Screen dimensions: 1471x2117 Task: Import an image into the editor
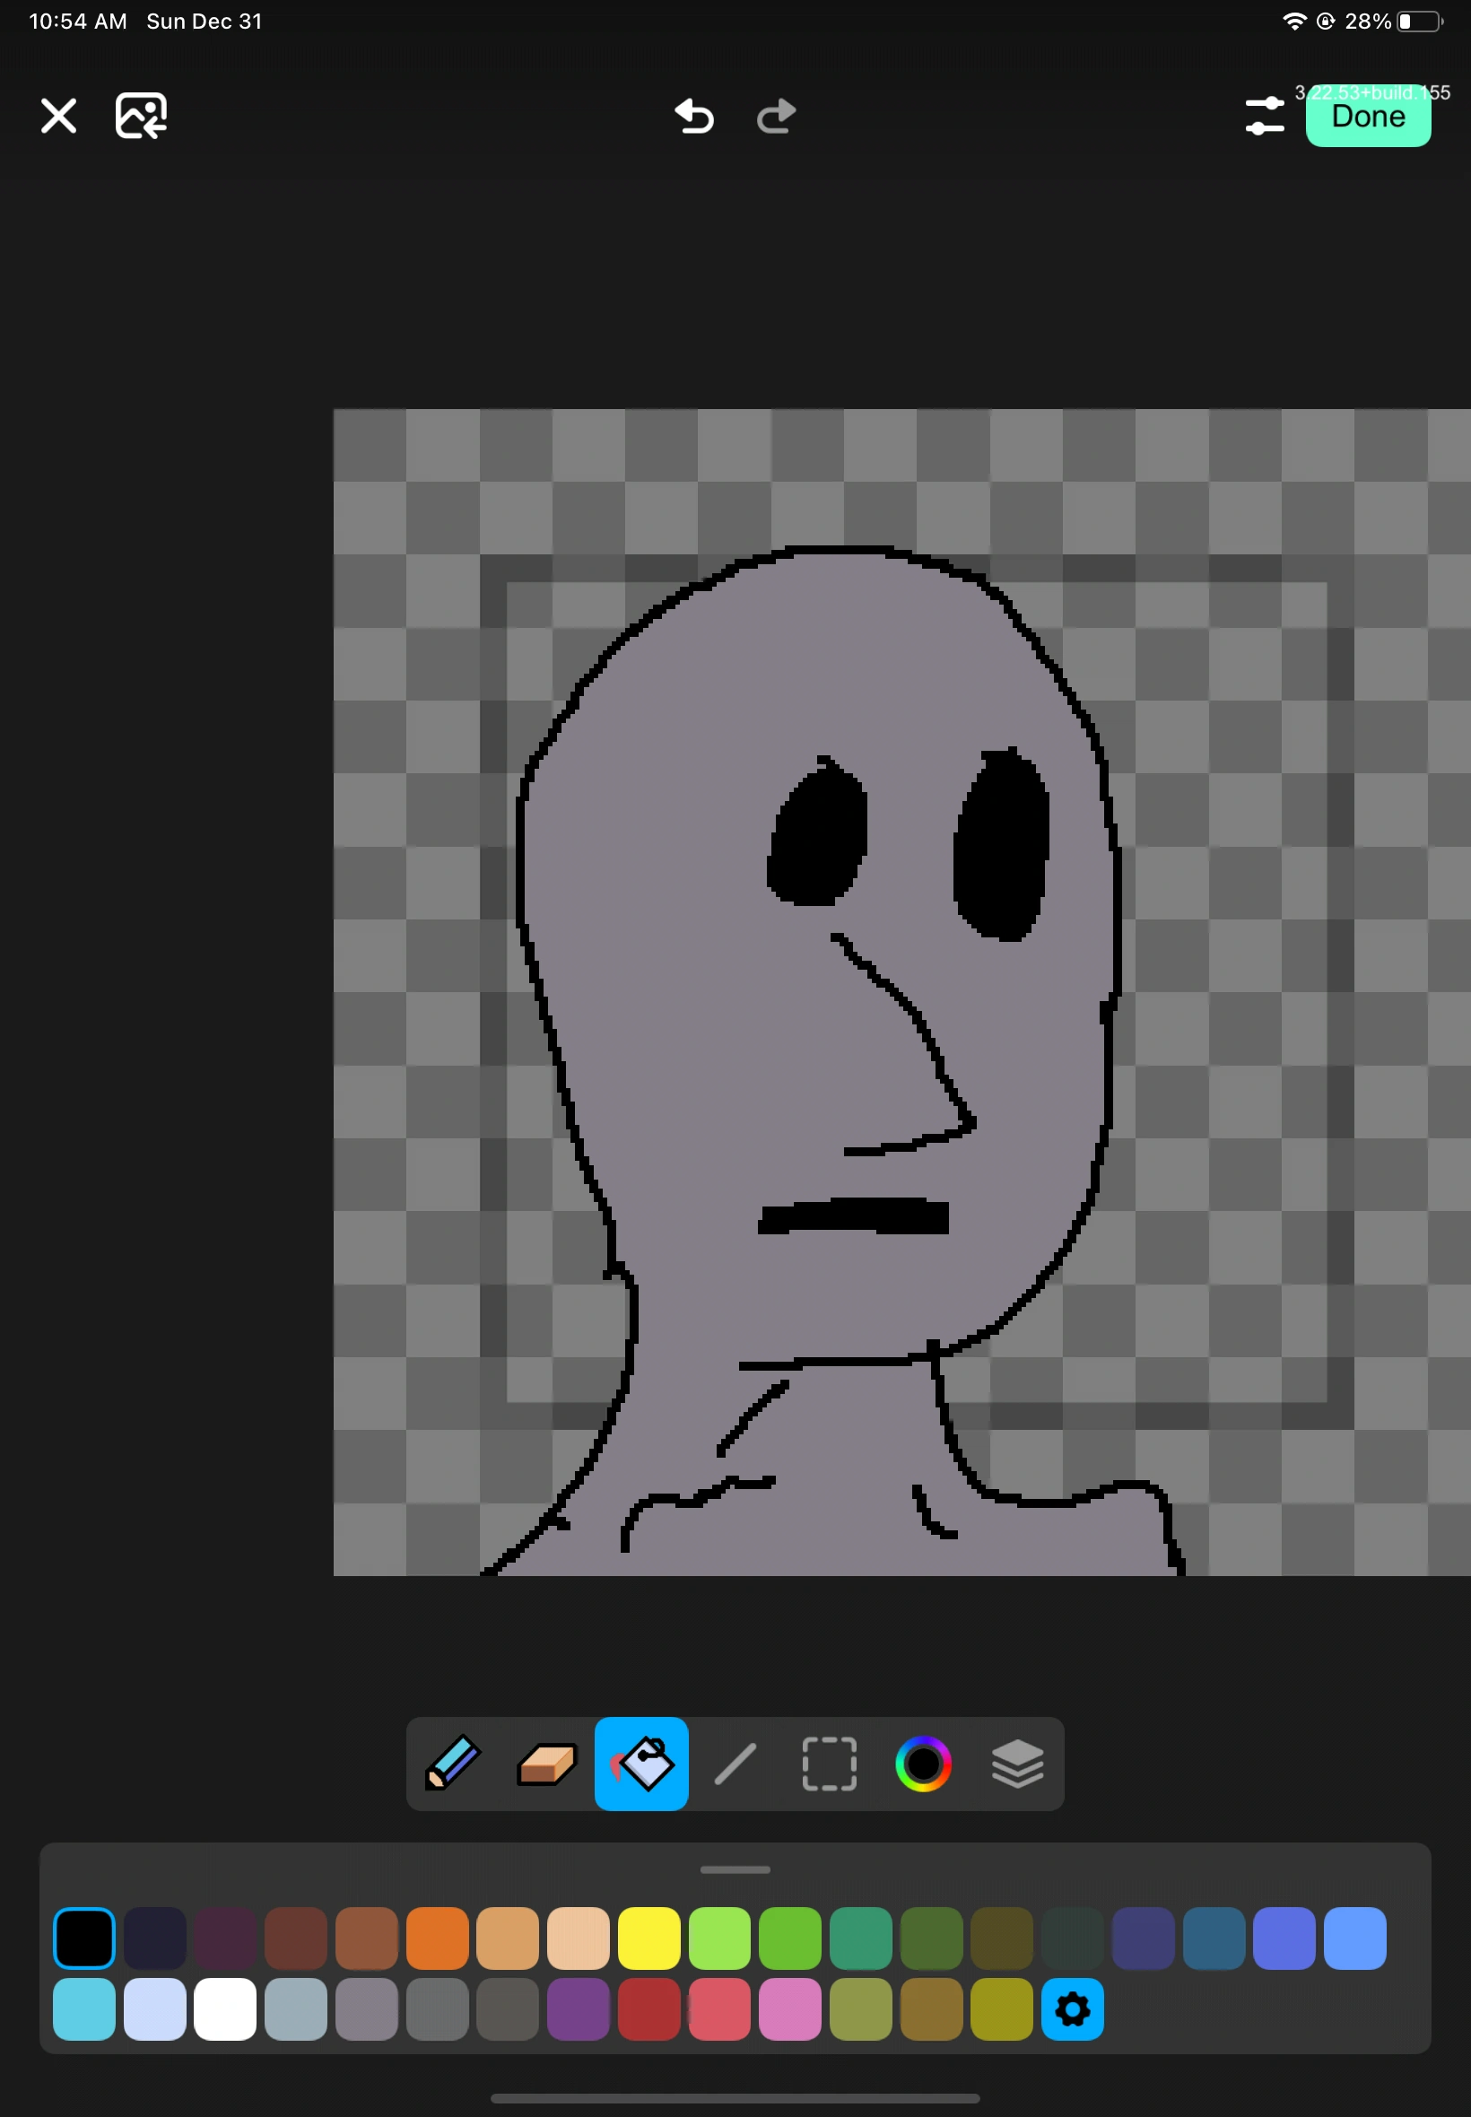[140, 114]
